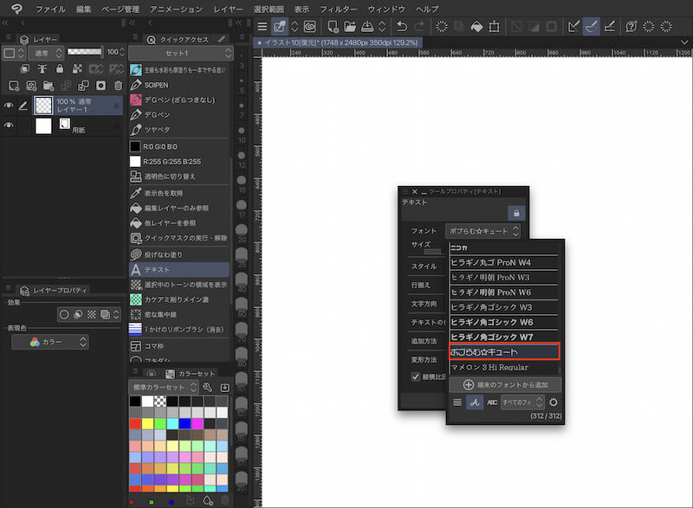
Task: Click the lock icon in tool property
Action: tap(516, 213)
